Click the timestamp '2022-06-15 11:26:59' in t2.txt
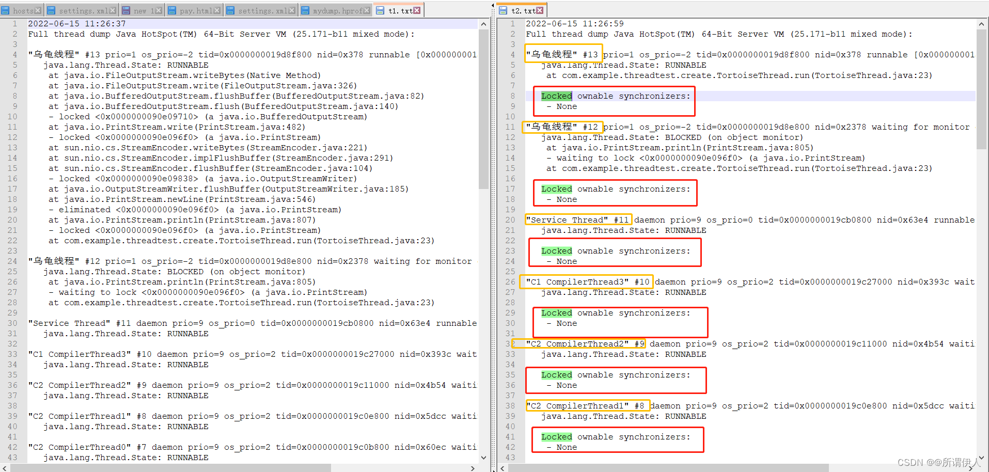Image resolution: width=989 pixels, height=472 pixels. [x=575, y=24]
